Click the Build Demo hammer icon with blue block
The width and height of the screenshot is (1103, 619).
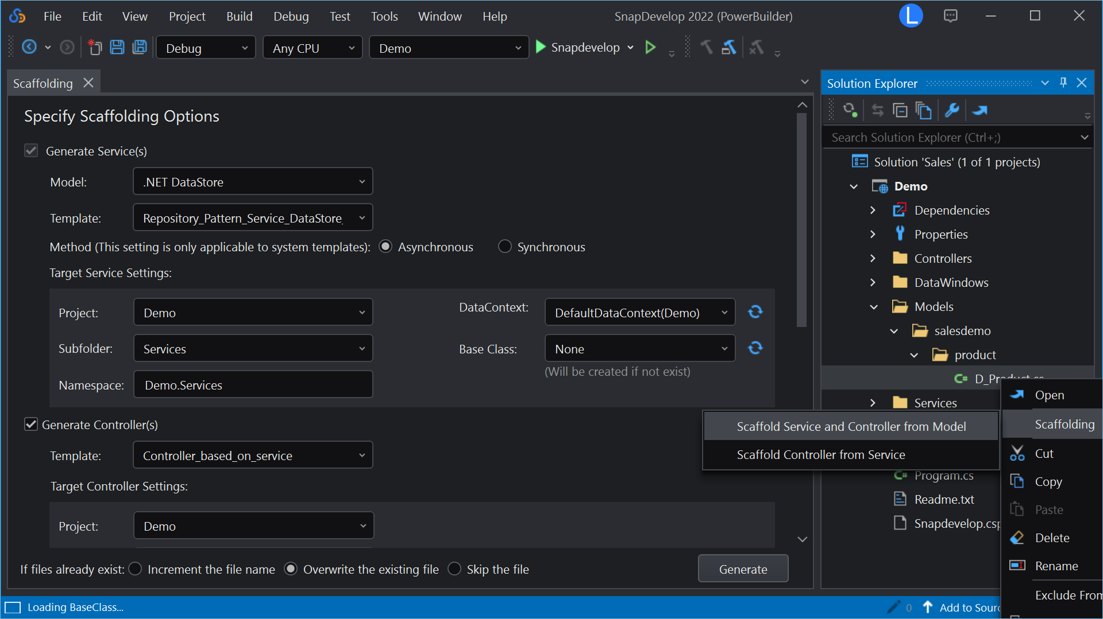pos(729,47)
